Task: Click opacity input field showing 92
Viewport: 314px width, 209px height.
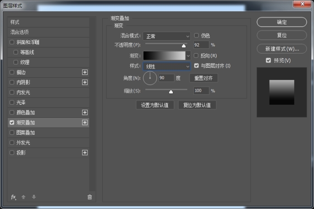Action: (x=201, y=45)
